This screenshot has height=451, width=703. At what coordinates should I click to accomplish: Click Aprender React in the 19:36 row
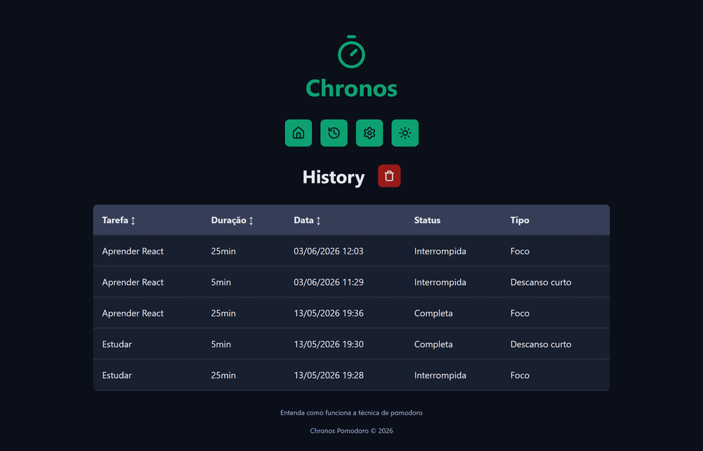coord(133,313)
